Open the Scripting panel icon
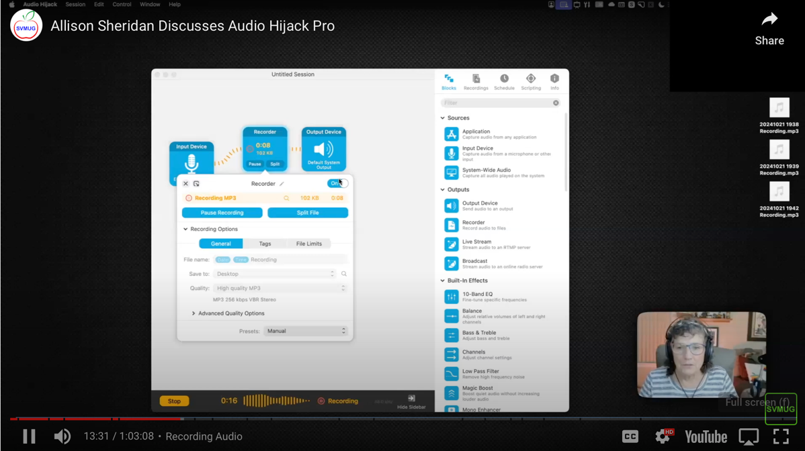Screen dimensions: 805x451 531,79
